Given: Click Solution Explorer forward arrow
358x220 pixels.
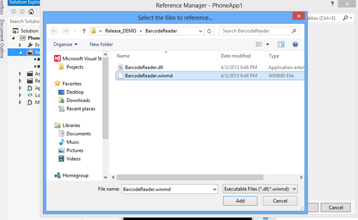Looking at the screenshot, I should pos(22,12).
